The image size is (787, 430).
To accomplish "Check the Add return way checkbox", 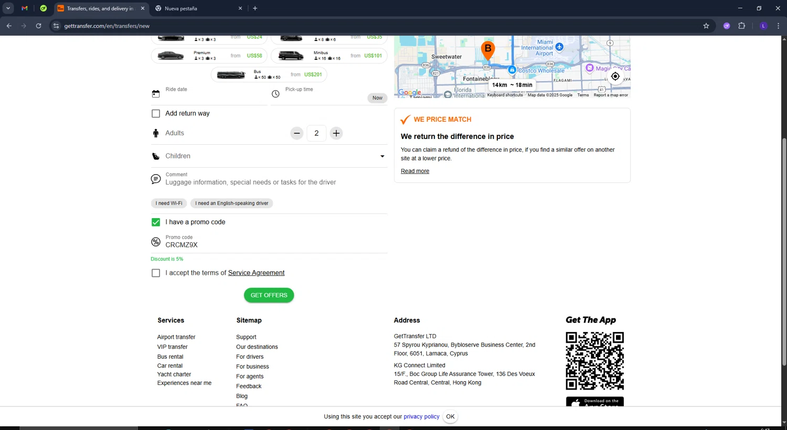I will [x=156, y=114].
